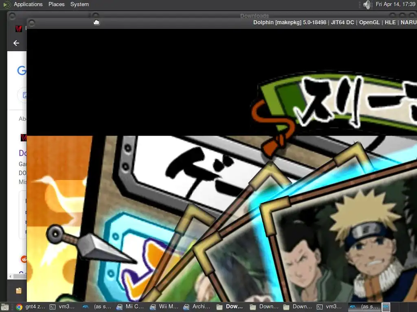Click the volume speaker icon in top panel

pyautogui.click(x=367, y=4)
